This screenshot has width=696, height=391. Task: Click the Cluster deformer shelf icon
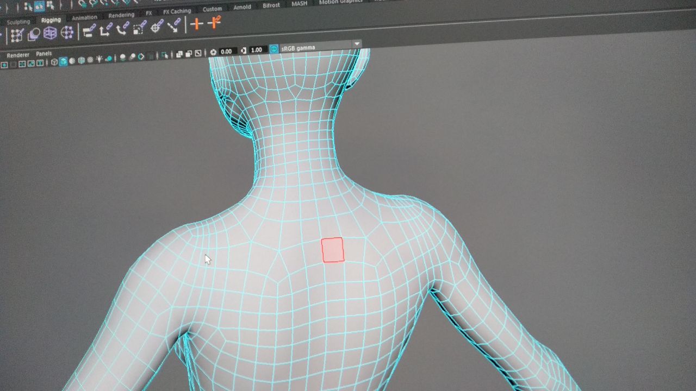tap(67, 33)
